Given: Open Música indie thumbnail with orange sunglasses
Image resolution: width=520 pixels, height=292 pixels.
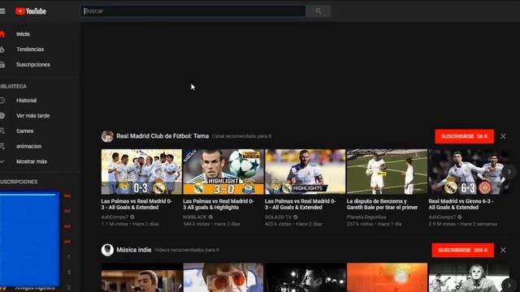Looking at the screenshot, I should (223, 277).
